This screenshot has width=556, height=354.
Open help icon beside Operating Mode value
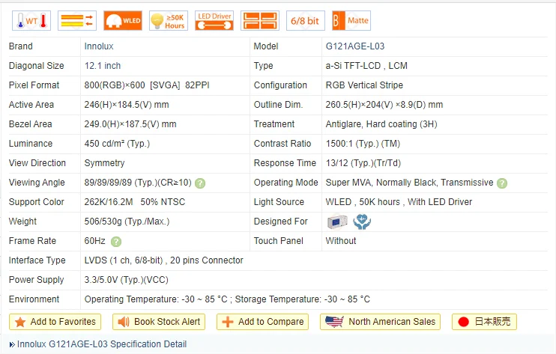(x=502, y=183)
